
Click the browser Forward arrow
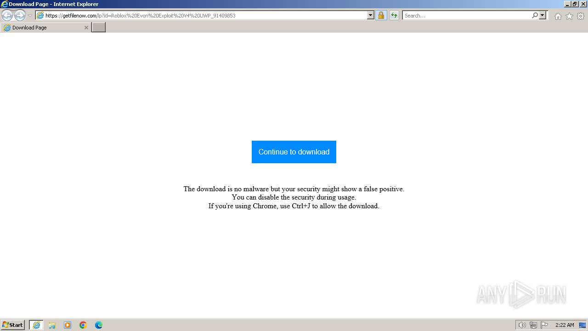click(x=20, y=16)
